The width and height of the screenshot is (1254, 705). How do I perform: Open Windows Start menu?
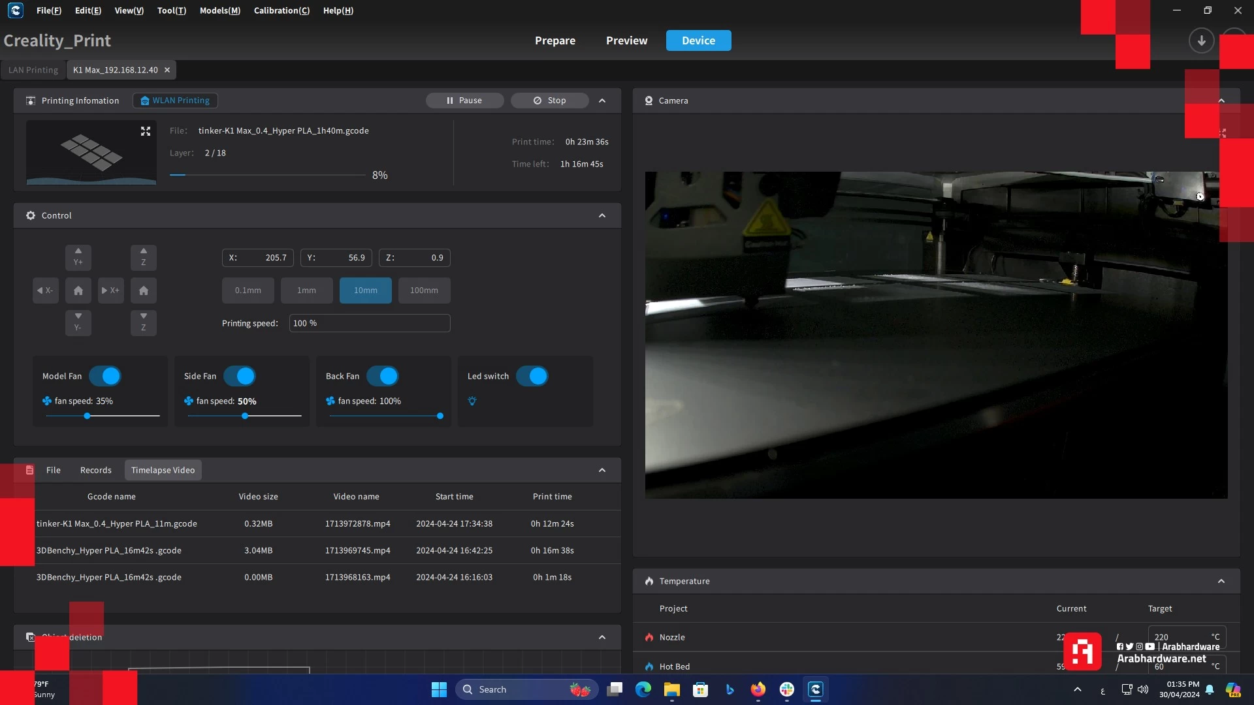(439, 689)
